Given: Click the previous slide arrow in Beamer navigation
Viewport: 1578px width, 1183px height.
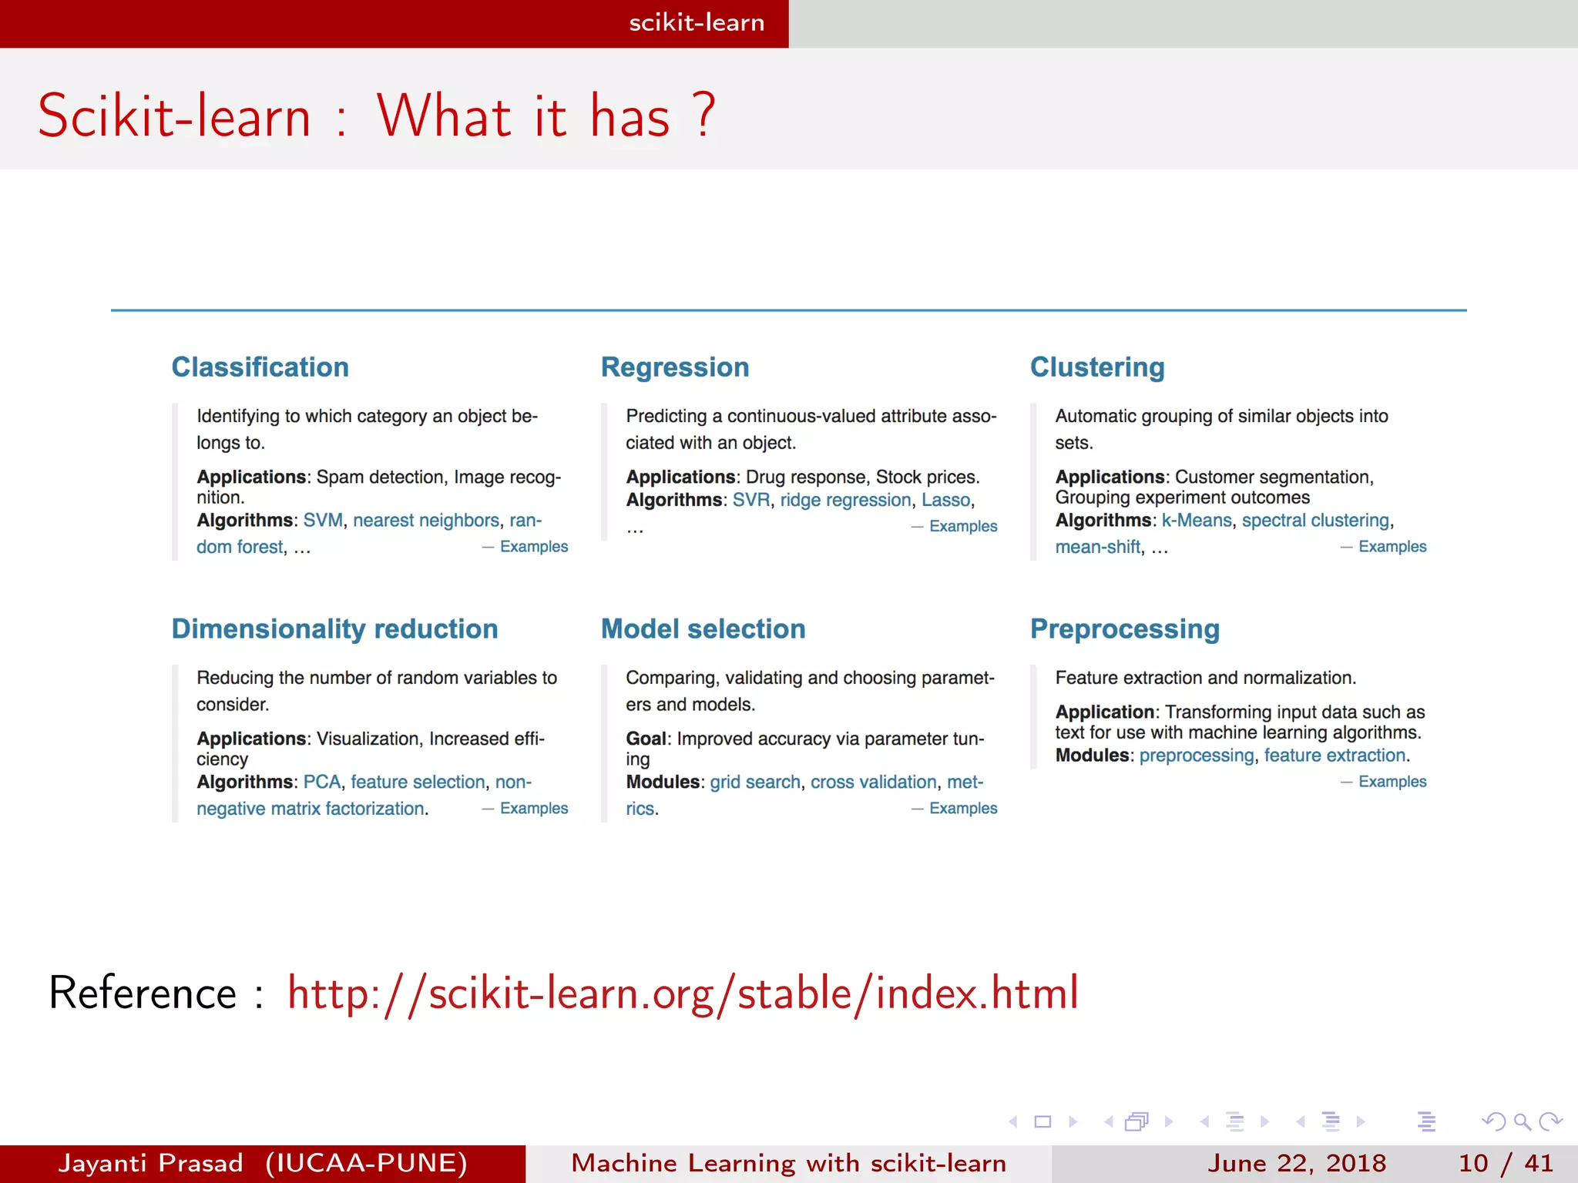Looking at the screenshot, I should 1013,1122.
